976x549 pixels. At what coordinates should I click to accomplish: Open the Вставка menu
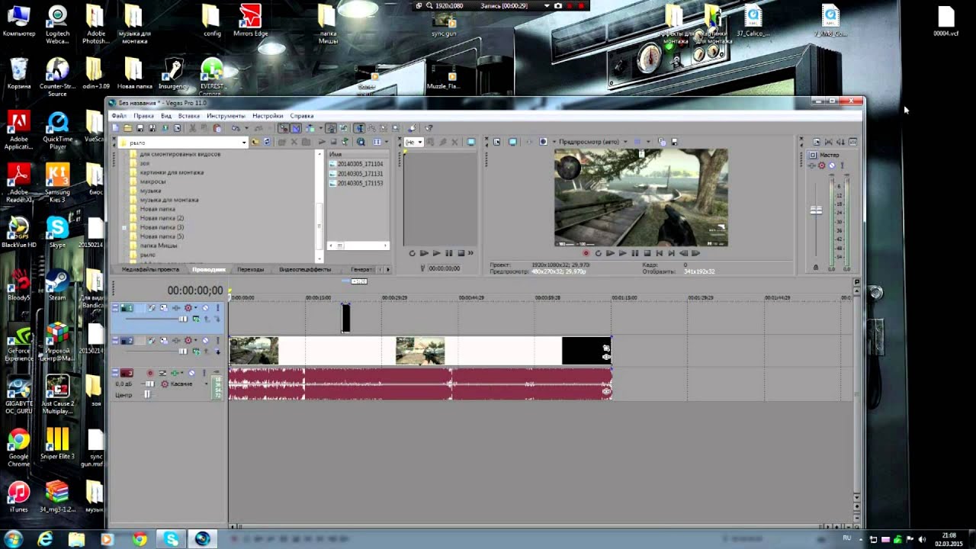coord(188,116)
